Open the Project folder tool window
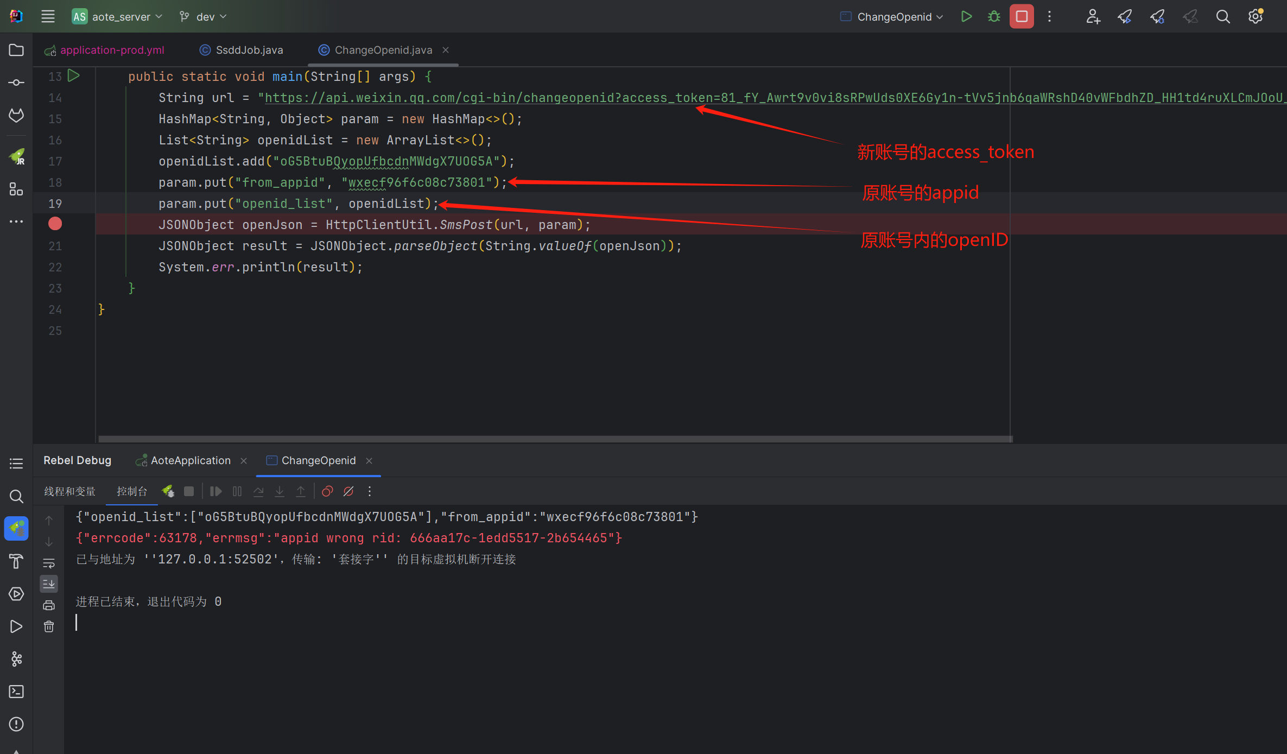 [x=16, y=50]
